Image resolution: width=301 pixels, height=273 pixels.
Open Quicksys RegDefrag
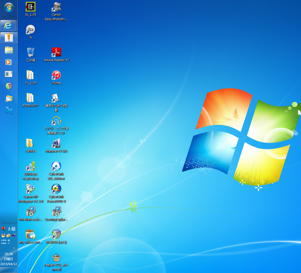click(x=31, y=171)
